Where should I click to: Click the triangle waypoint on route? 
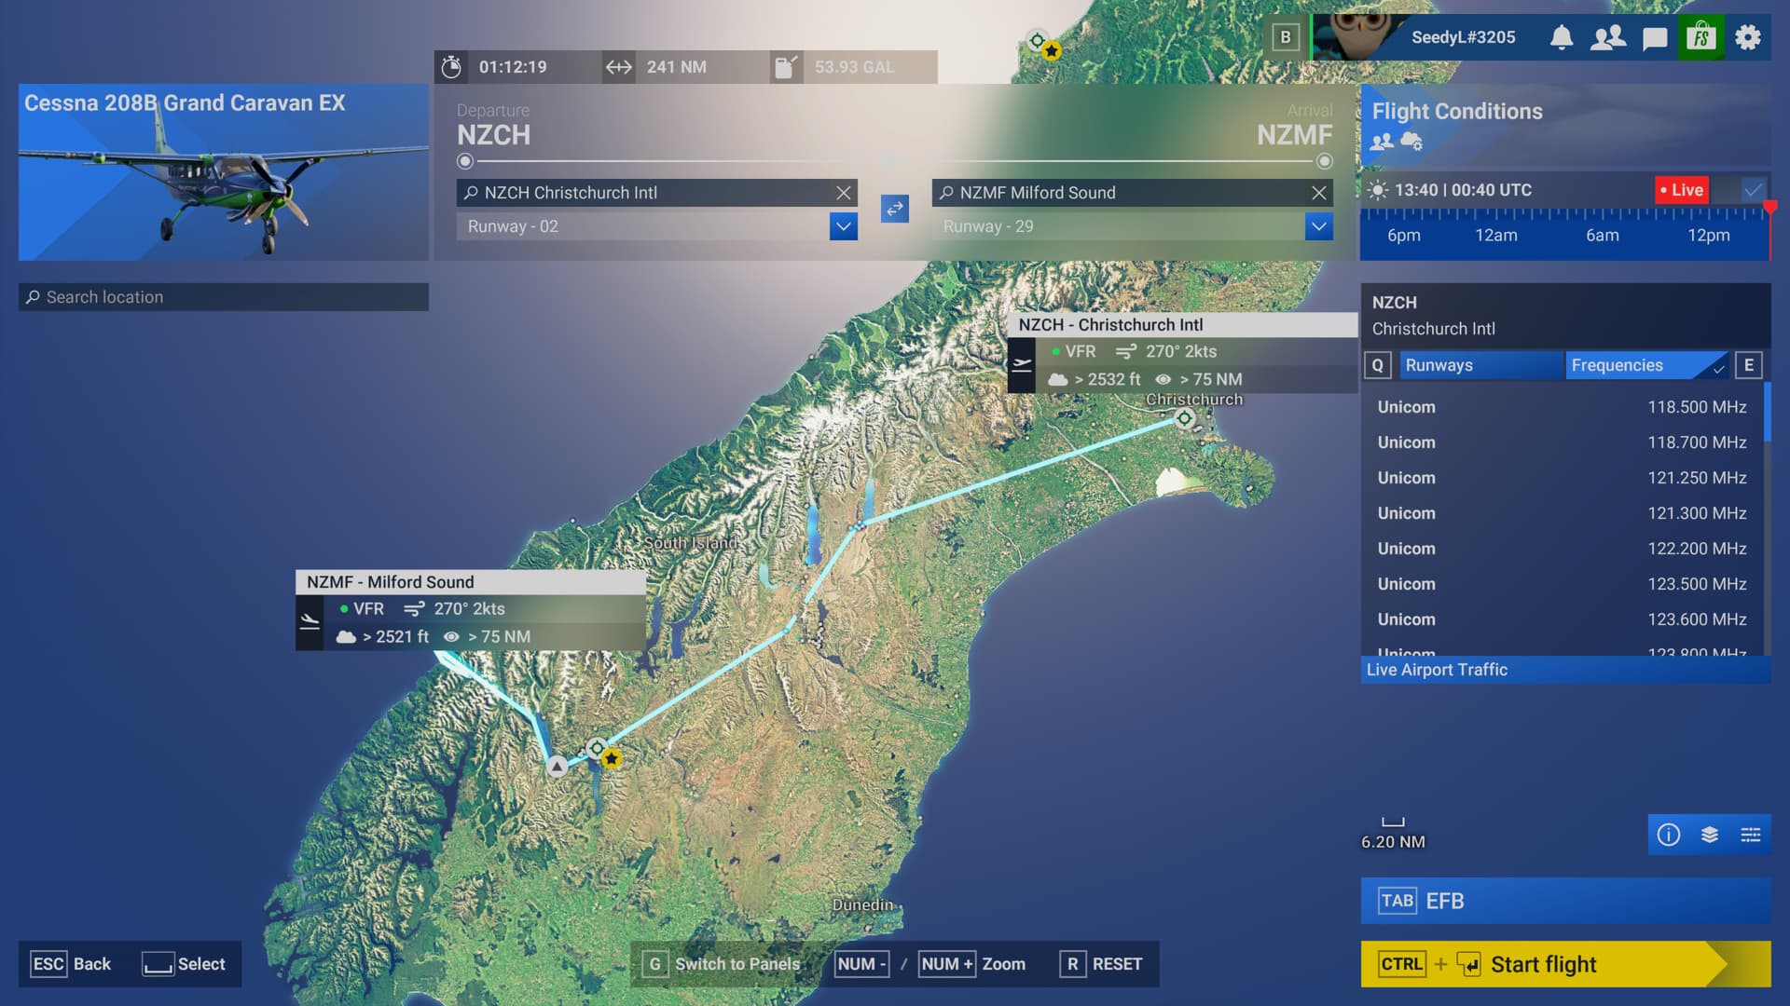[557, 766]
